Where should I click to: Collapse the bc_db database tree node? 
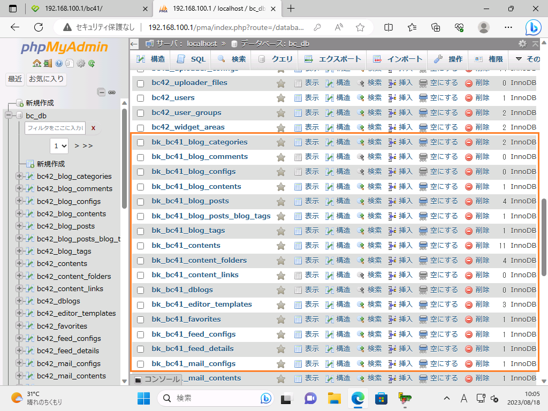(x=9, y=116)
